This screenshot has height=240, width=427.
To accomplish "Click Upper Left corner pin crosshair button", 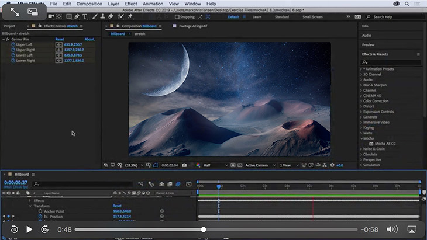I will click(x=59, y=44).
